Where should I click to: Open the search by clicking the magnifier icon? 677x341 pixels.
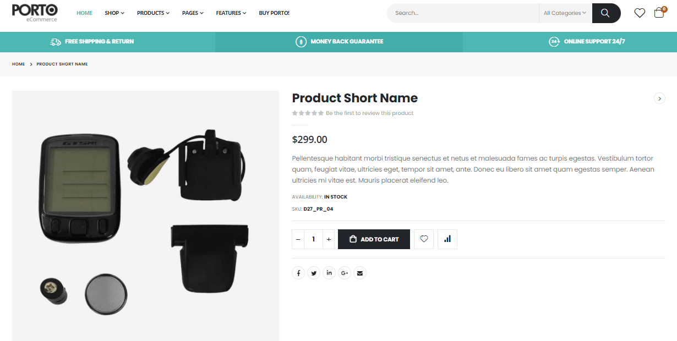pyautogui.click(x=605, y=13)
